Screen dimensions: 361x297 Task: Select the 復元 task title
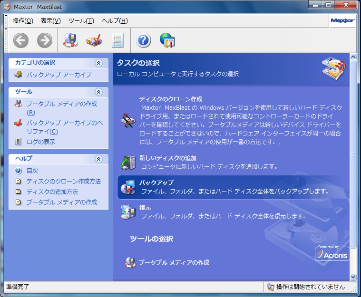click(145, 207)
